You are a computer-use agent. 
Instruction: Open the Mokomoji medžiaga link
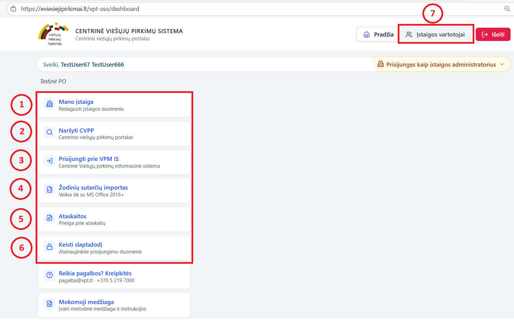86,302
